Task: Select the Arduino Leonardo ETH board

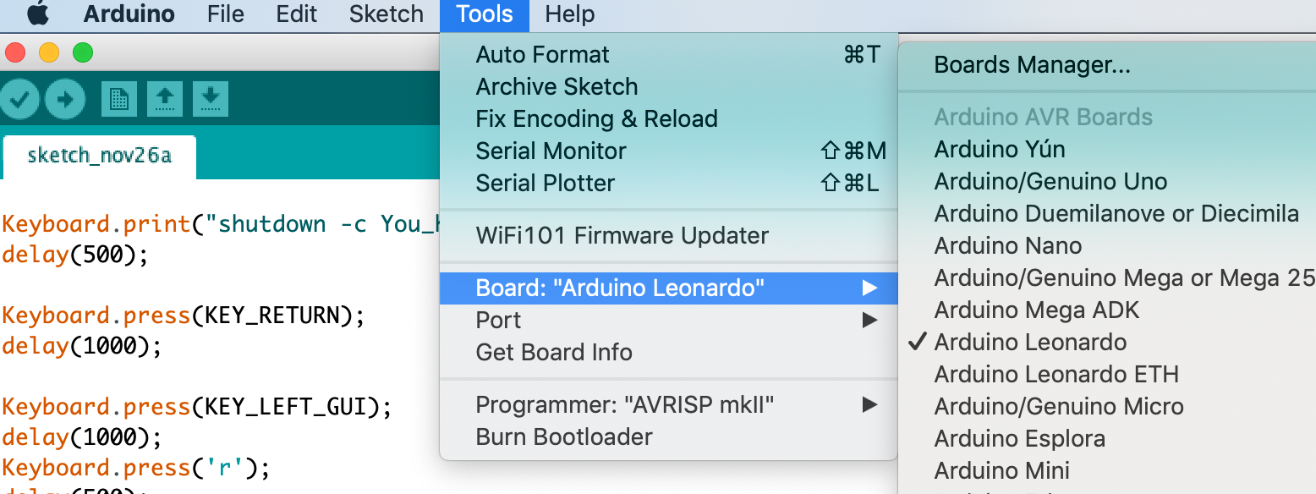Action: click(1107, 375)
